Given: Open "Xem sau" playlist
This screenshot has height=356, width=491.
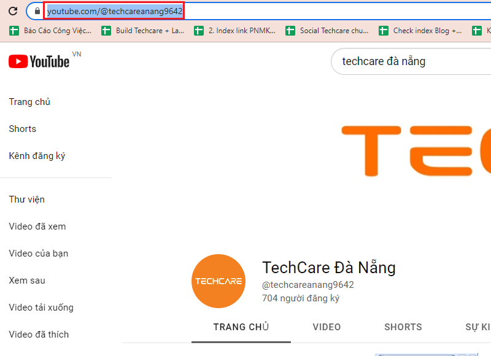Looking at the screenshot, I should click(27, 281).
